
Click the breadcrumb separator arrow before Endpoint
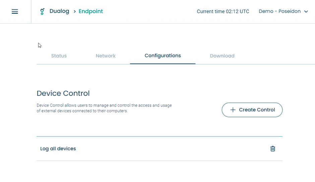click(74, 12)
